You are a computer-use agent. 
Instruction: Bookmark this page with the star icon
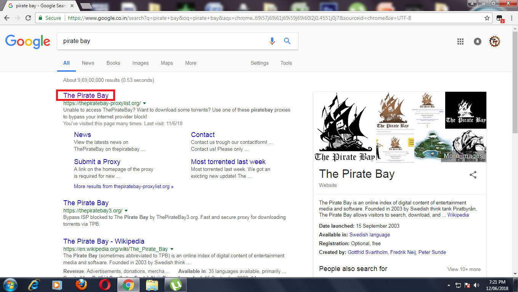[487, 18]
